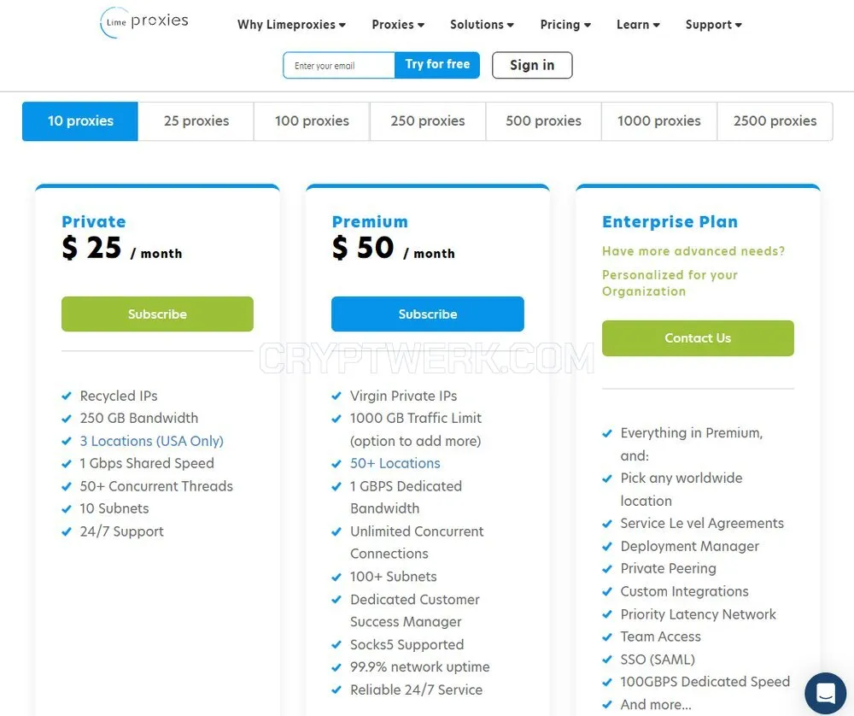Click checkmark next to Virgin Private IPs
The height and width of the screenshot is (716, 854).
tap(336, 396)
